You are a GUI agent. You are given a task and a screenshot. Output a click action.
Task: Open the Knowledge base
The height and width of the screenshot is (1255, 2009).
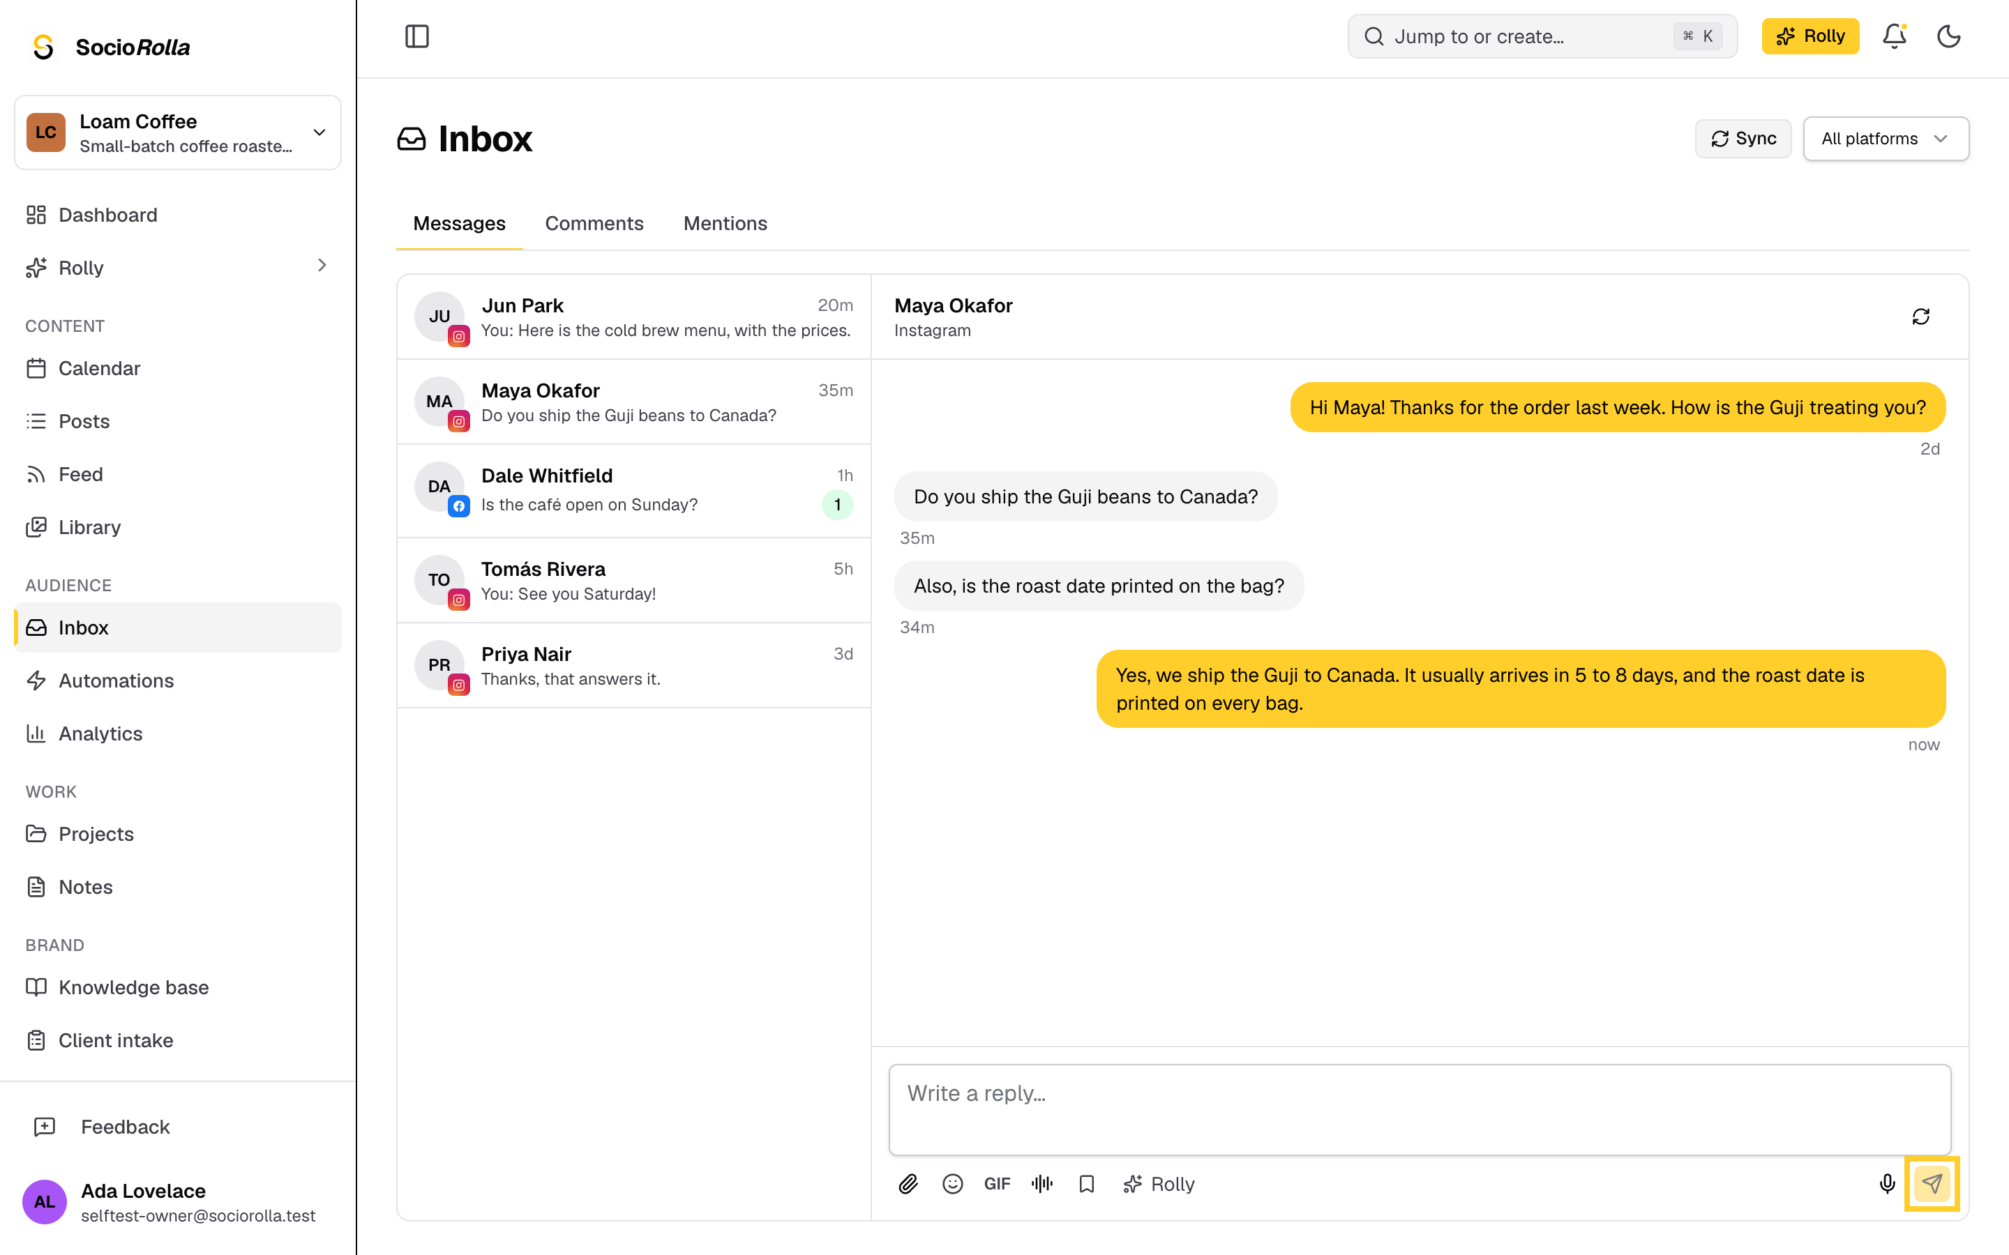pyautogui.click(x=178, y=987)
